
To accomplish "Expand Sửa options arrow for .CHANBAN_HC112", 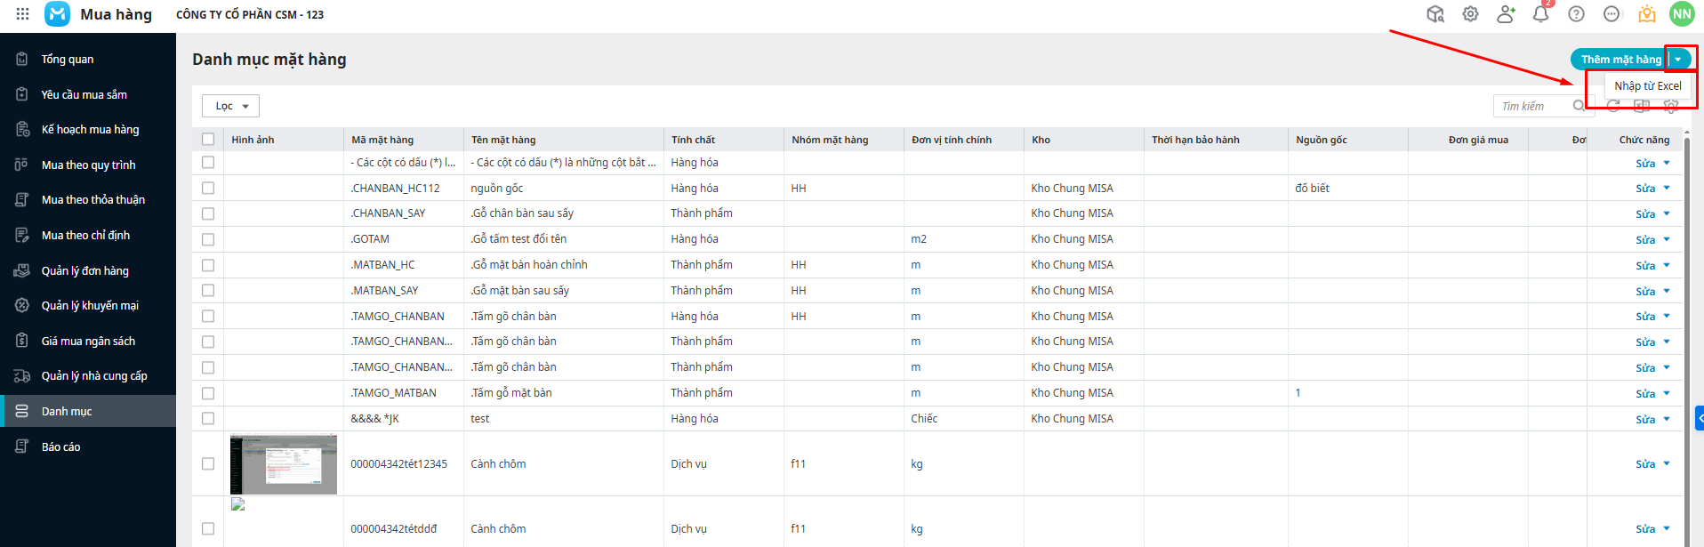I will (1667, 188).
